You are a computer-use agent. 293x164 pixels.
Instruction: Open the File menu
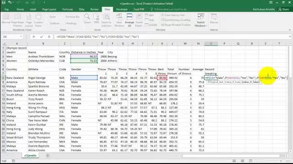coord(6,9)
